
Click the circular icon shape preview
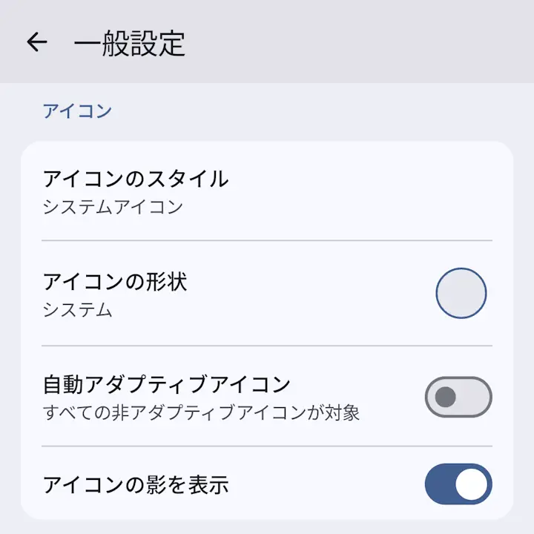[461, 293]
